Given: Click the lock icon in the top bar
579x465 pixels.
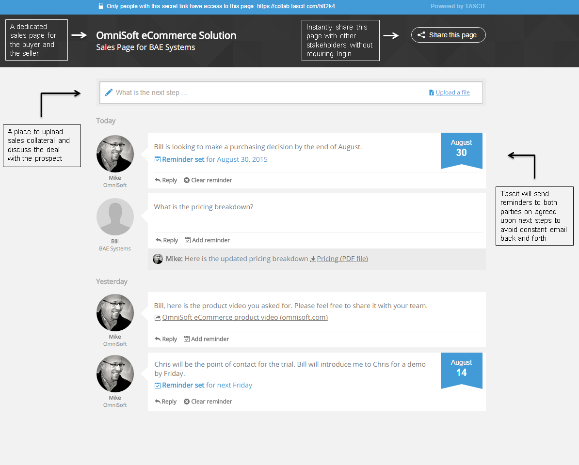Looking at the screenshot, I should tap(101, 6).
